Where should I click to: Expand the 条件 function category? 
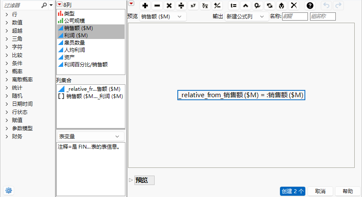coord(7,63)
